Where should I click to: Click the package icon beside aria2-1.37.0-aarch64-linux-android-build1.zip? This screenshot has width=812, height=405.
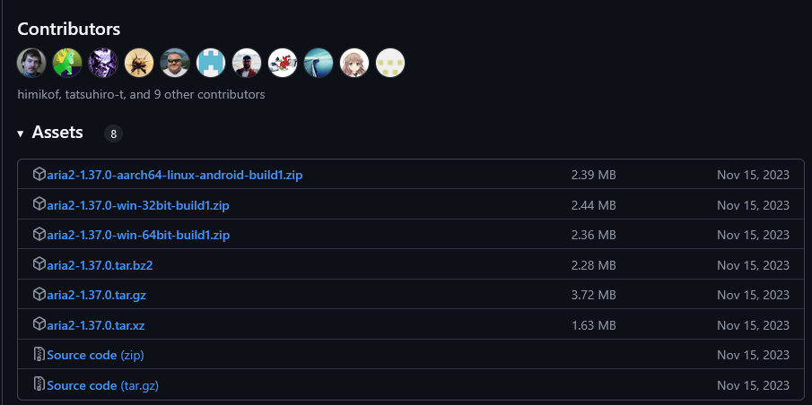pyautogui.click(x=39, y=175)
